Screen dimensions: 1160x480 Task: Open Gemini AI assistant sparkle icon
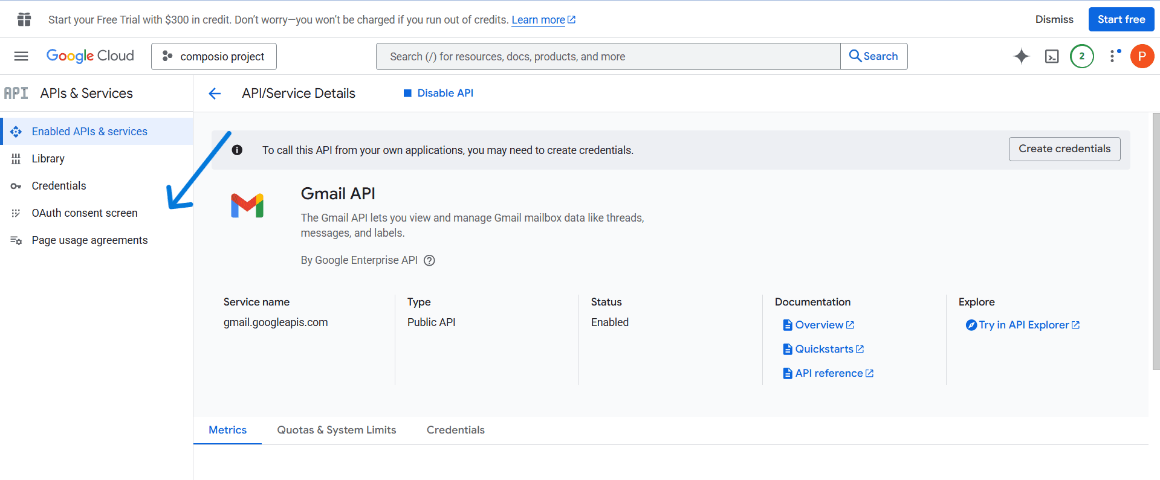point(1022,56)
